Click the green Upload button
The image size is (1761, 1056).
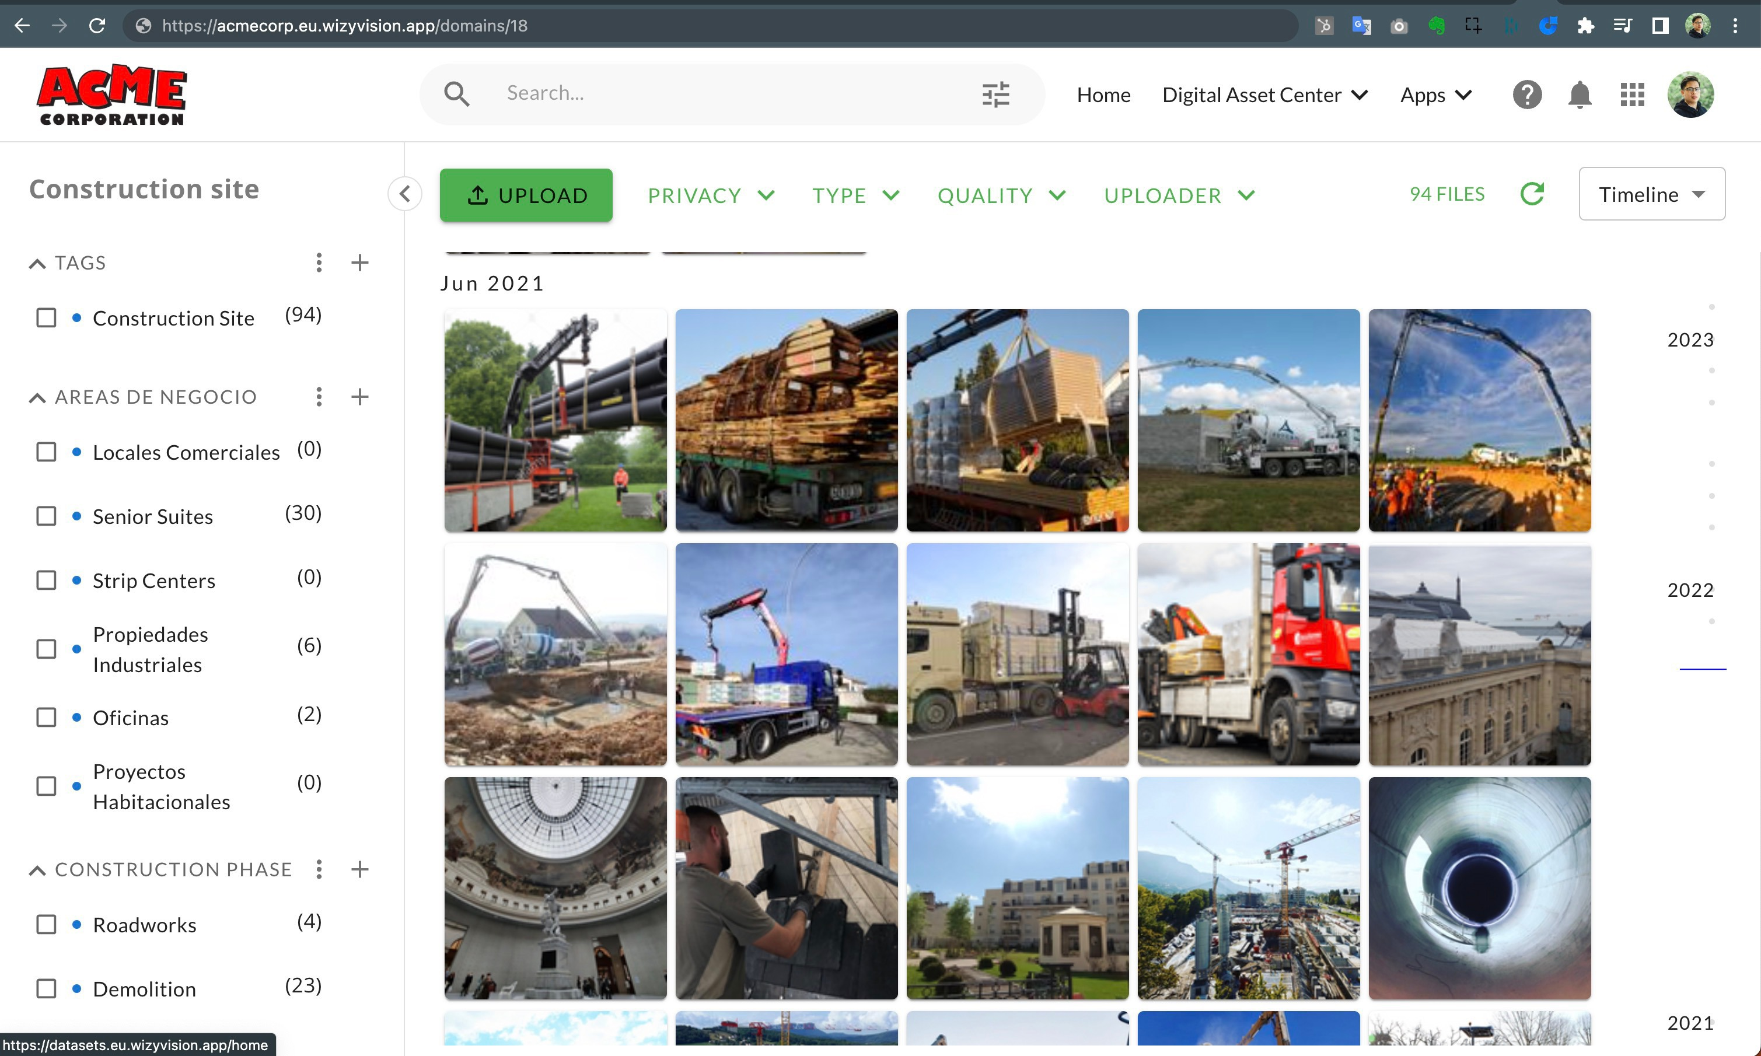point(526,195)
